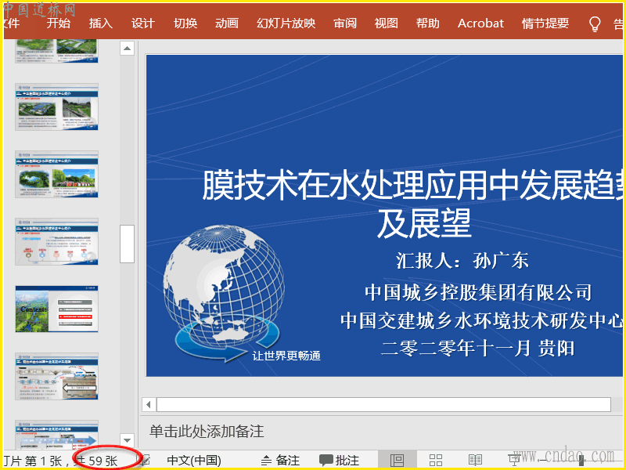This screenshot has width=626, height=470.
Task: Select the thumbnail showing lake and red building photos
Action: [x=56, y=174]
